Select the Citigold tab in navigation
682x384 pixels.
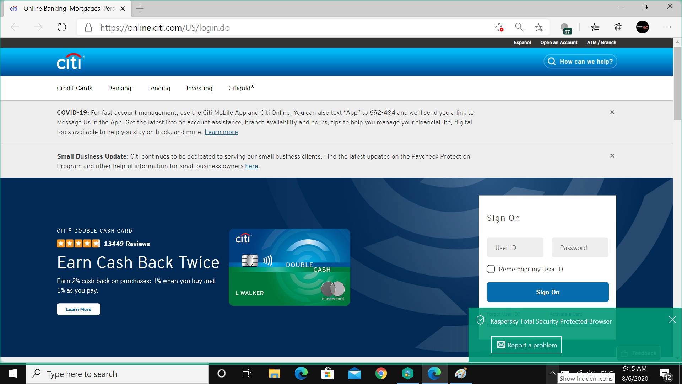click(240, 88)
